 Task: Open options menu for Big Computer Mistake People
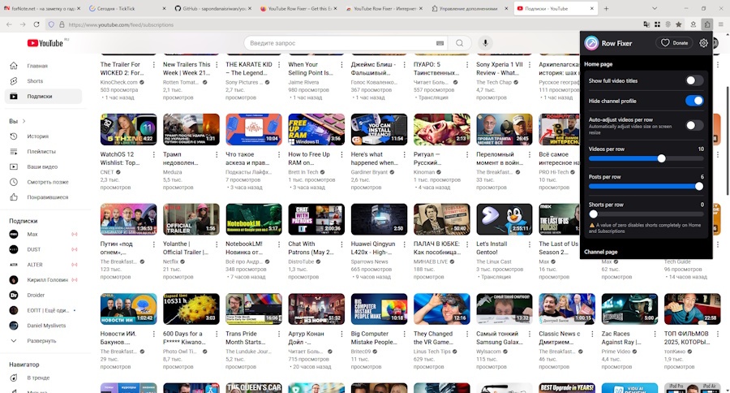404,334
